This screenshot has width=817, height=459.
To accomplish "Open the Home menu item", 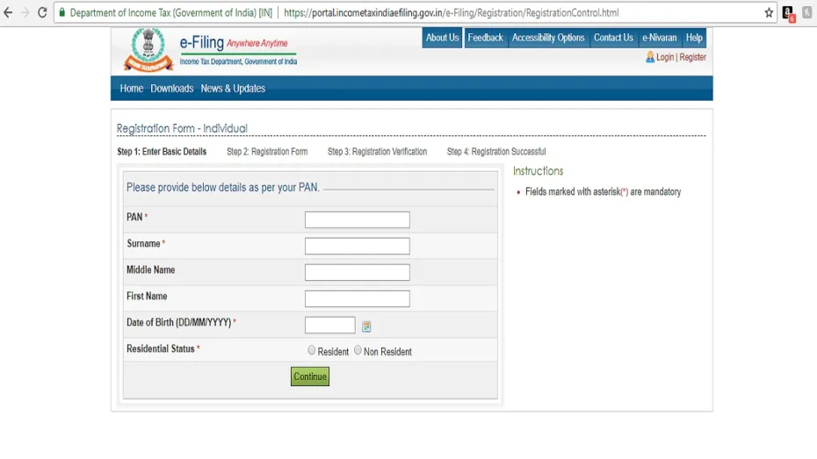I will point(131,89).
